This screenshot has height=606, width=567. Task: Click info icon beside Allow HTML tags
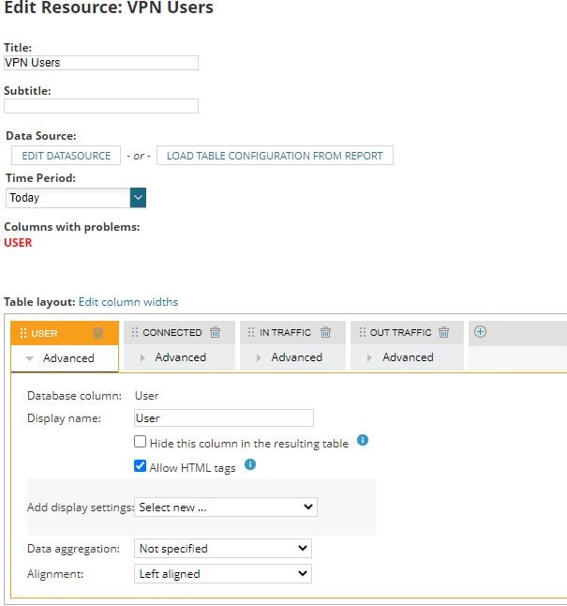point(250,464)
